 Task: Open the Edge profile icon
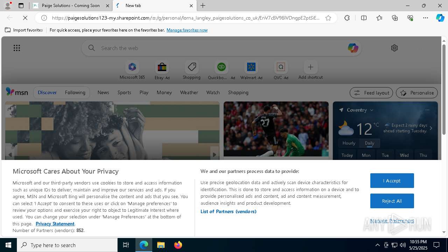(8, 6)
